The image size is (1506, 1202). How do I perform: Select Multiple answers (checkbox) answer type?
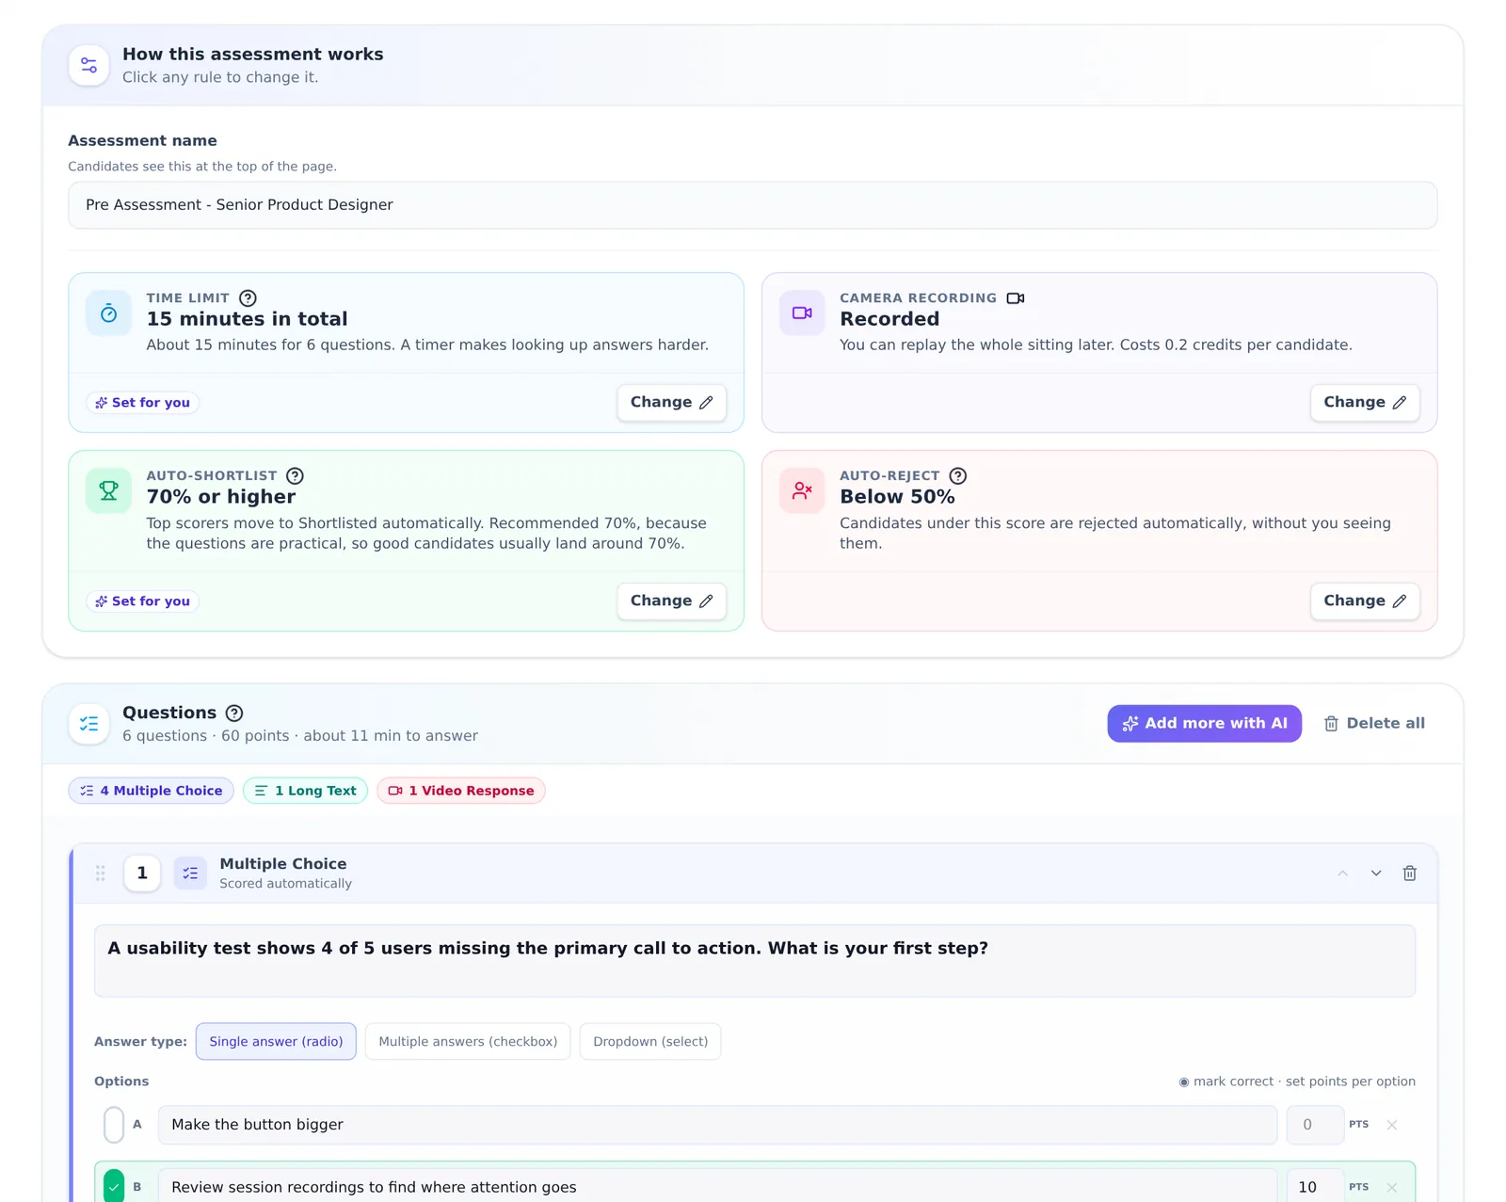pos(468,1042)
